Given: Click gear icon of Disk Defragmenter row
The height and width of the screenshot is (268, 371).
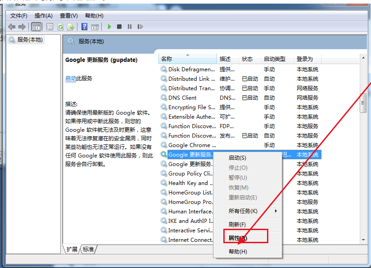Looking at the screenshot, I should (163, 69).
